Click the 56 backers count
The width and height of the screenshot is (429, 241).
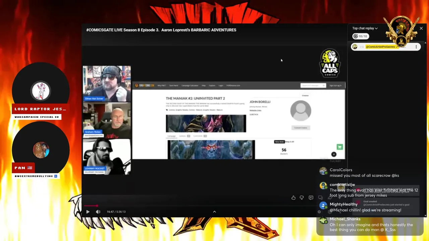[x=284, y=150]
